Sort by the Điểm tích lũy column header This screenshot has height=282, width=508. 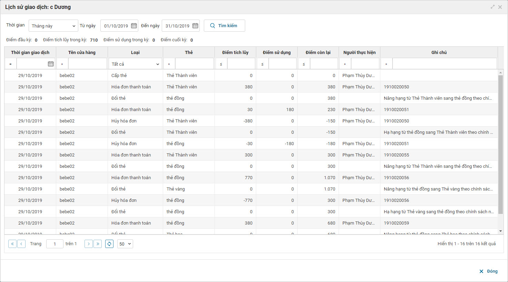point(235,53)
